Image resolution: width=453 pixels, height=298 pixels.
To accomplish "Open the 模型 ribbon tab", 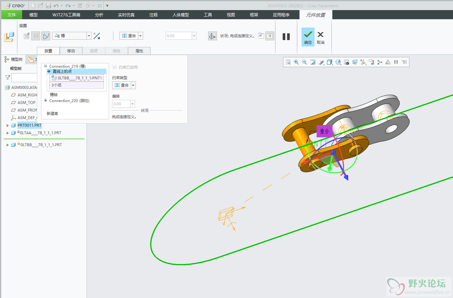I will point(33,15).
